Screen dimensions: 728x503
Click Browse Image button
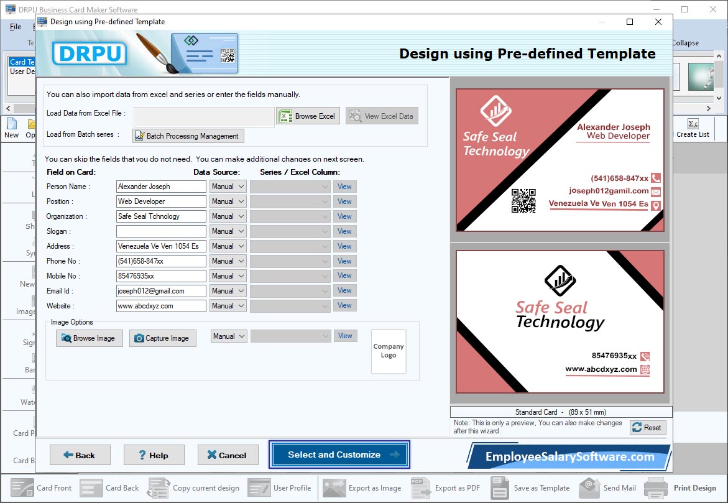click(x=89, y=338)
